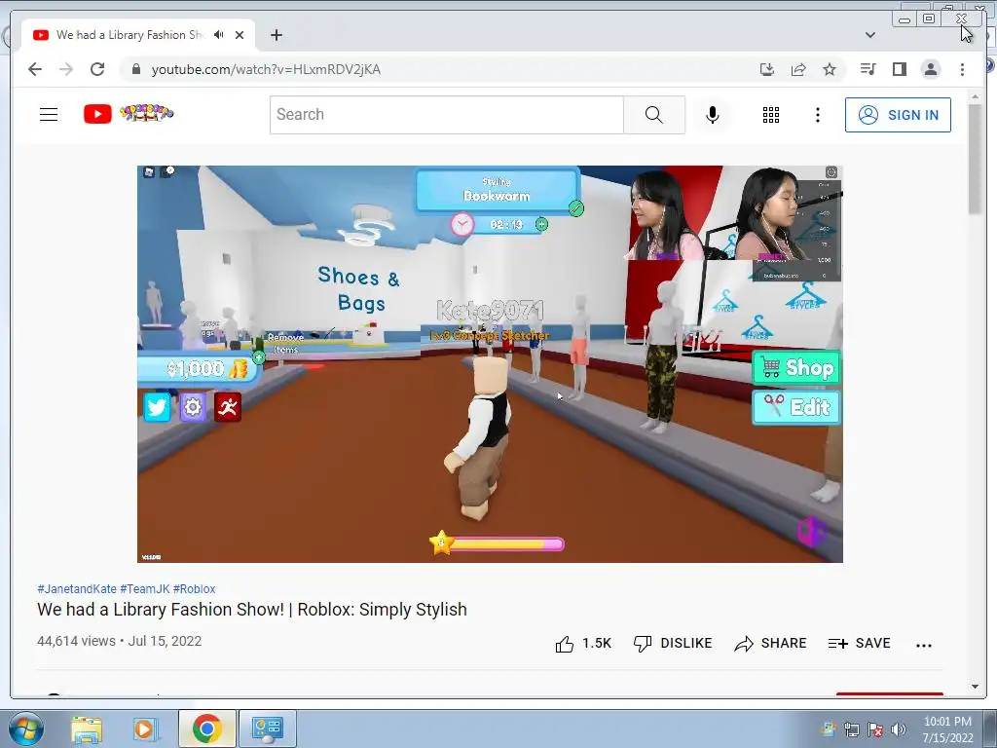Toggle the browser side panel

(x=899, y=69)
